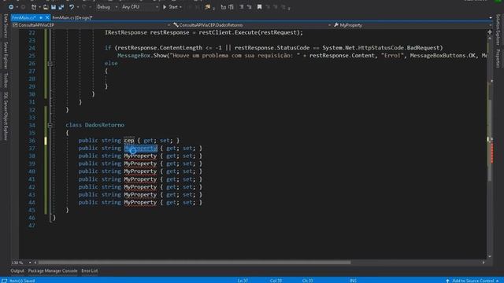Open the Error List tab
Screen dimensions: 504x283
pyautogui.click(x=89, y=270)
